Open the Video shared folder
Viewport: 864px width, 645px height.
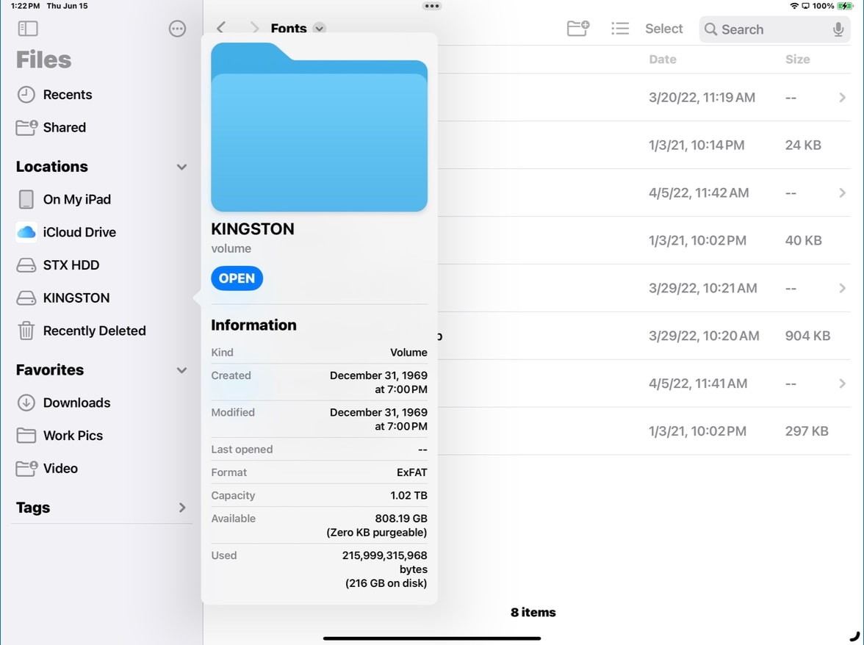coord(101,468)
